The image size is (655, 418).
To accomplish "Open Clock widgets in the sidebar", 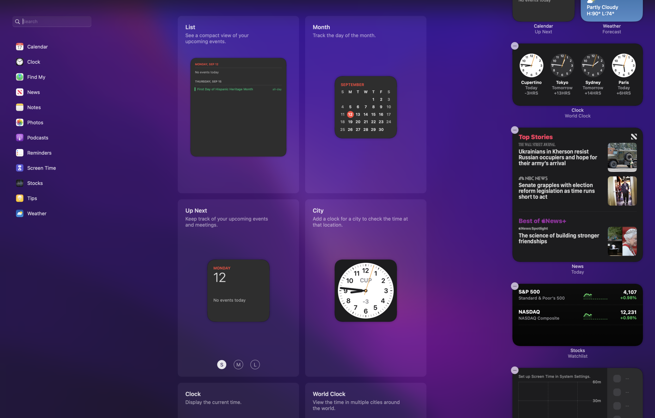I will click(x=33, y=62).
